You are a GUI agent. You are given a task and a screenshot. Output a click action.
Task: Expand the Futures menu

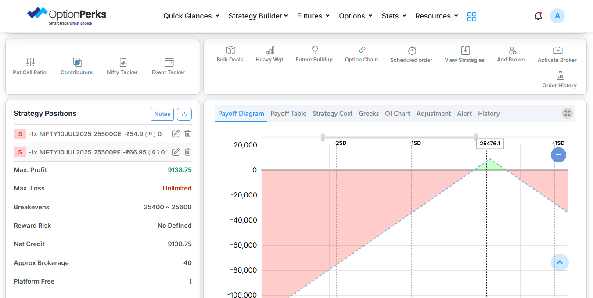pyautogui.click(x=313, y=16)
